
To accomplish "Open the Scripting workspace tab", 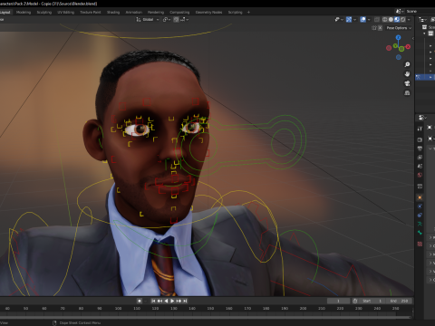I will tap(235, 12).
